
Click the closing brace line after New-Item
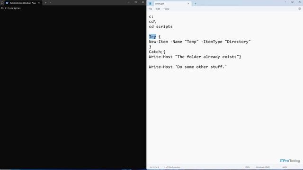pyautogui.click(x=150, y=47)
